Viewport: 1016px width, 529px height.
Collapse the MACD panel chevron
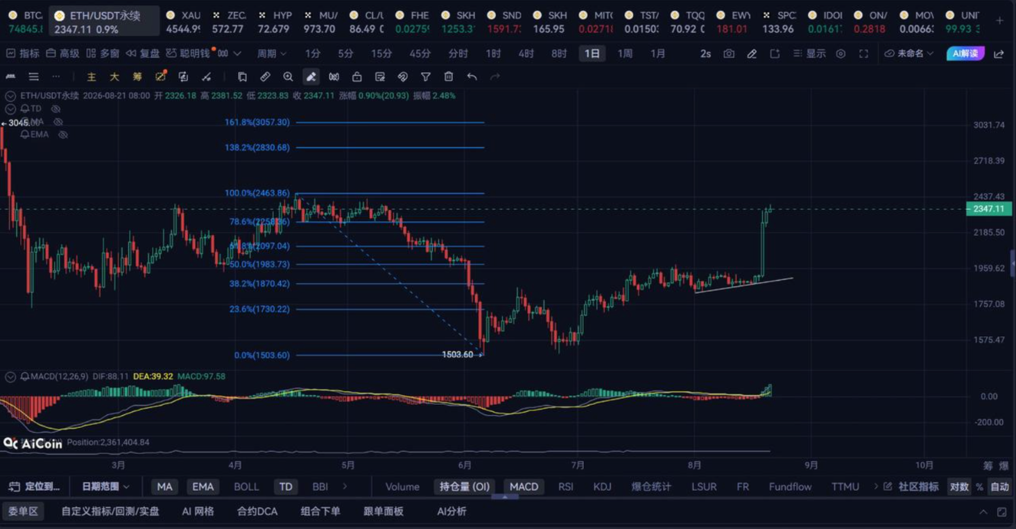[x=10, y=376]
